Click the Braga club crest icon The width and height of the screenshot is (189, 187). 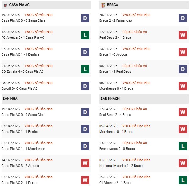(103, 5)
